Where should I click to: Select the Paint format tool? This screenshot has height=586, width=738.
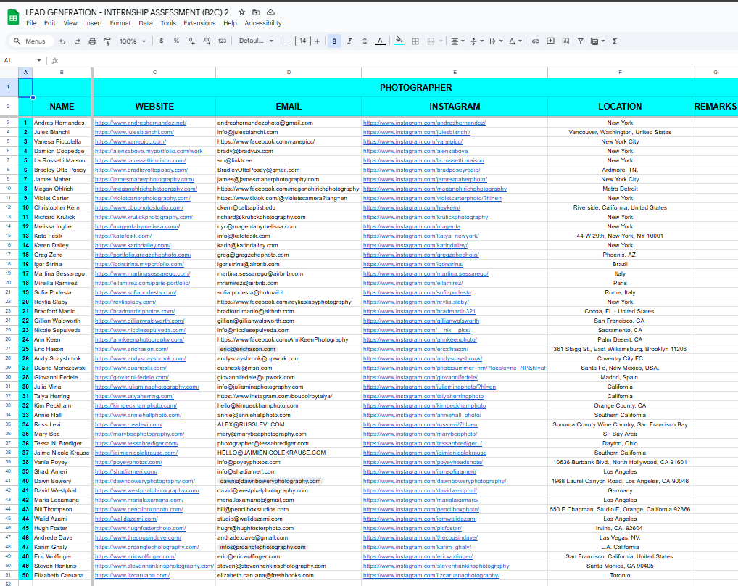[107, 41]
